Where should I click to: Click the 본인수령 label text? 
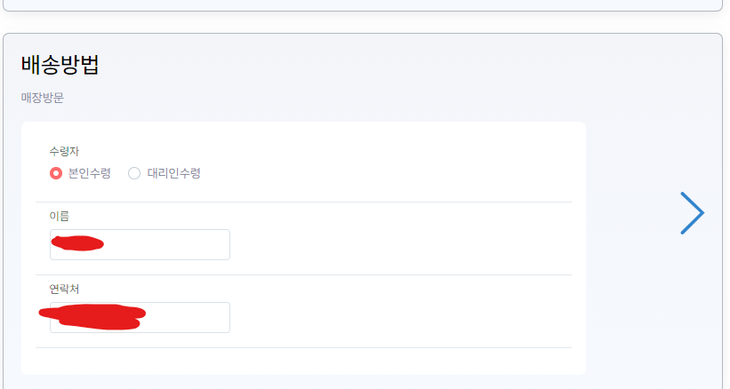pos(90,173)
